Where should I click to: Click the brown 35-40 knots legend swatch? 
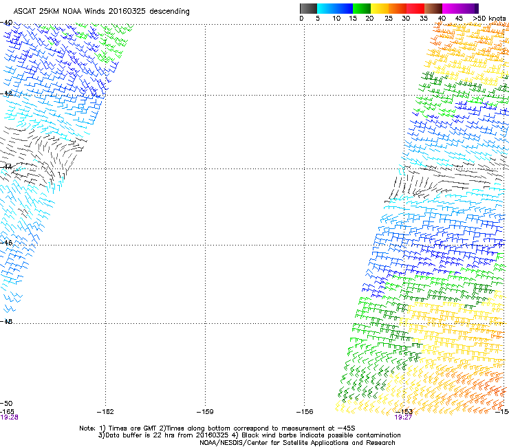[x=433, y=8]
